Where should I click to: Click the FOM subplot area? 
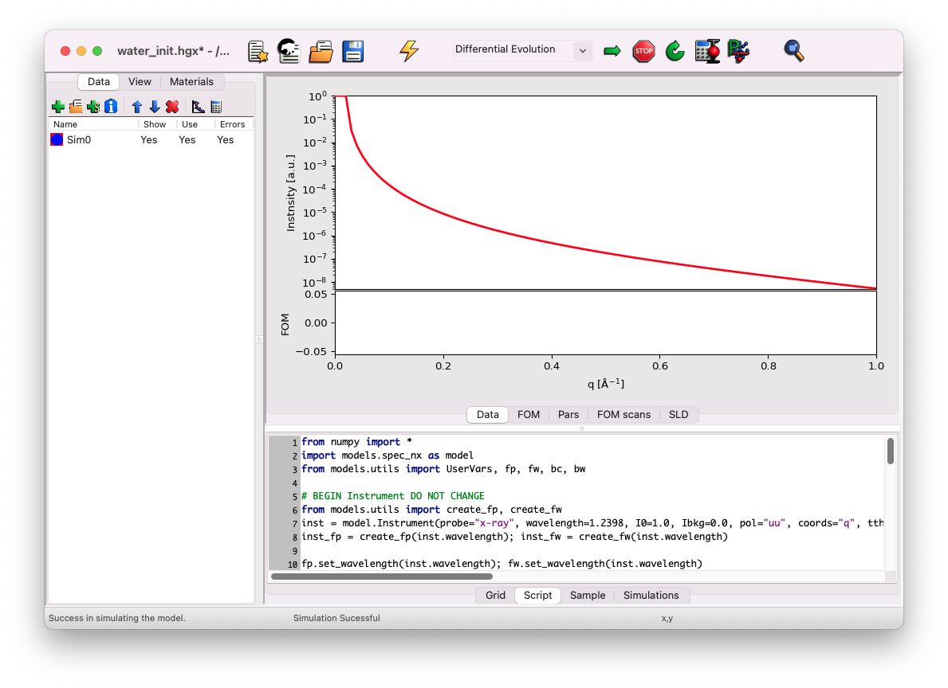click(606, 323)
